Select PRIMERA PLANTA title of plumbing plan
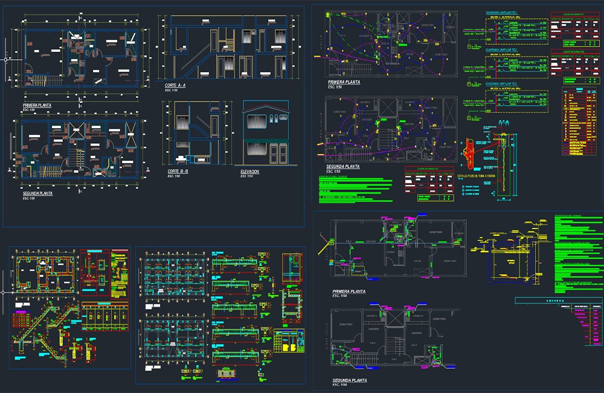 tap(349, 291)
